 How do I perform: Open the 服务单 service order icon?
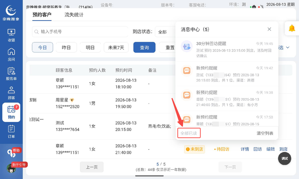click(11, 74)
